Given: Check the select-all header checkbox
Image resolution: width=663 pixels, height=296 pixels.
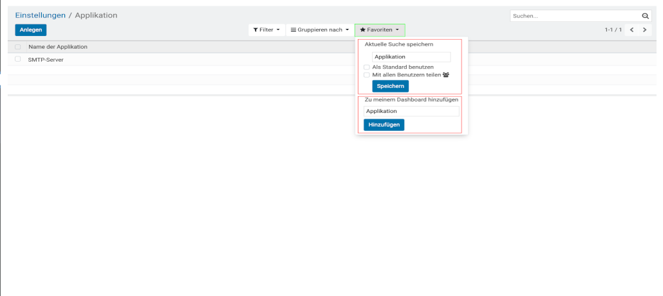Looking at the screenshot, I should click(x=18, y=47).
